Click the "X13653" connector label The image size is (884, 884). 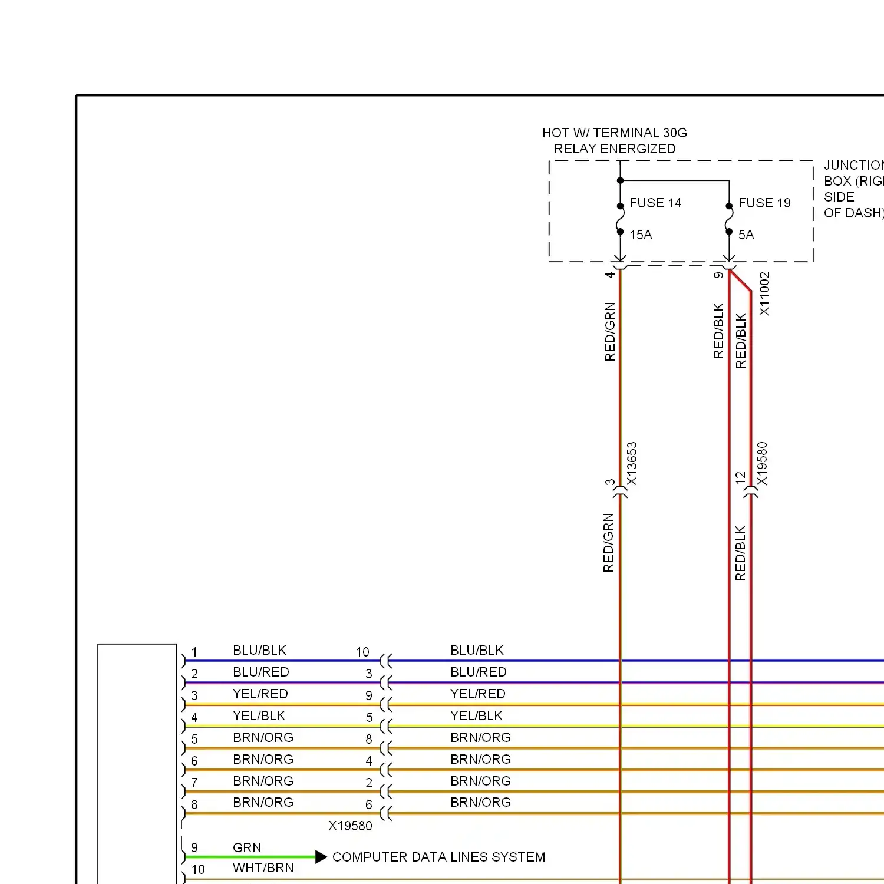(x=632, y=464)
